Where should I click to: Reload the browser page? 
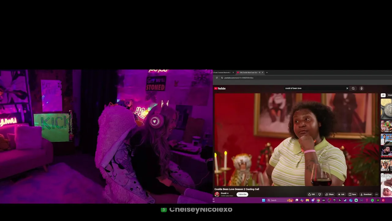[217, 78]
